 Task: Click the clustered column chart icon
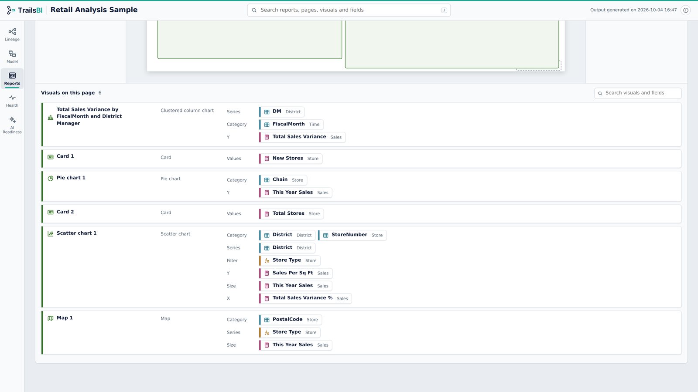click(51, 118)
